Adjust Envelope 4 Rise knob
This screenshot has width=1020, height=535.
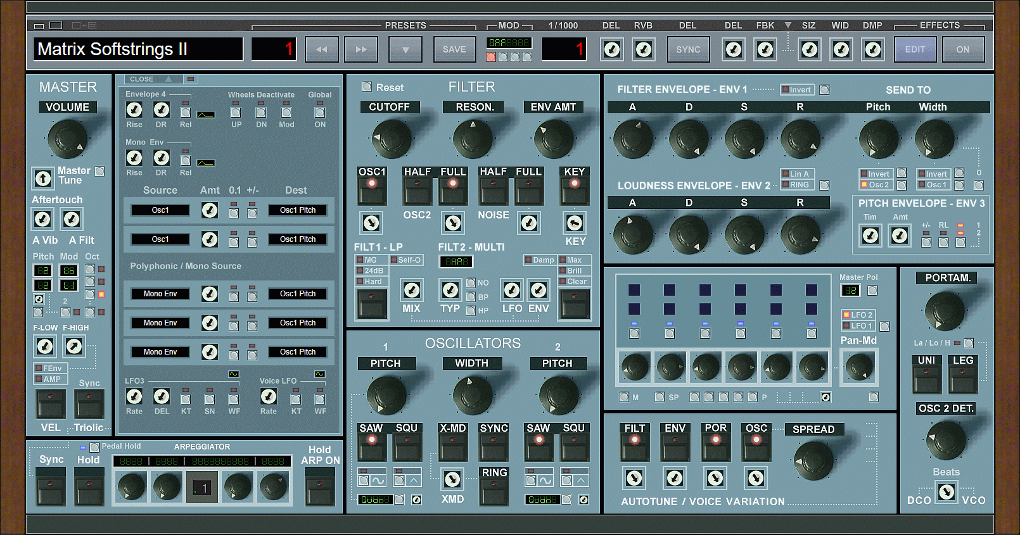(x=134, y=110)
